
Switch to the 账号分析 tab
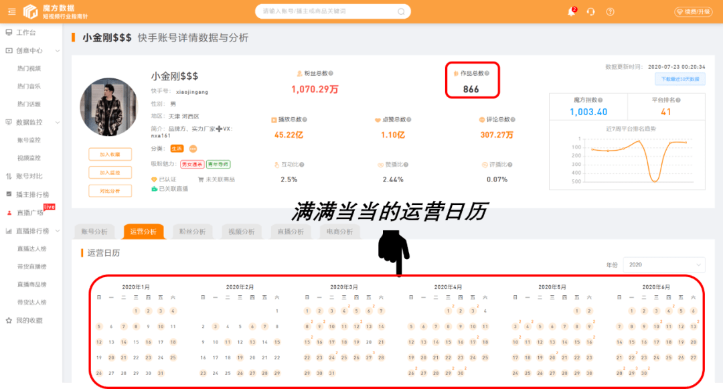tap(94, 232)
